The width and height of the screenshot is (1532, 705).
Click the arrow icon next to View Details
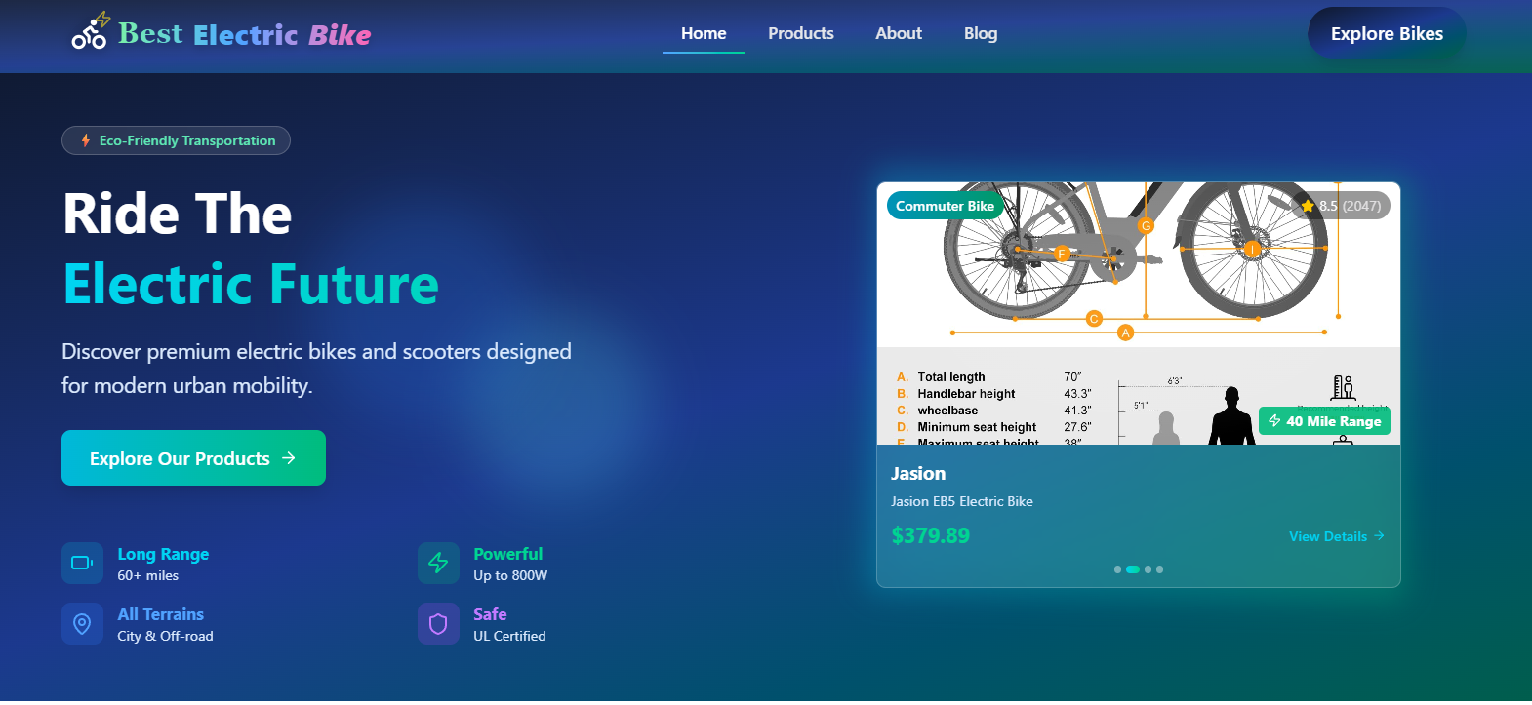1379,536
